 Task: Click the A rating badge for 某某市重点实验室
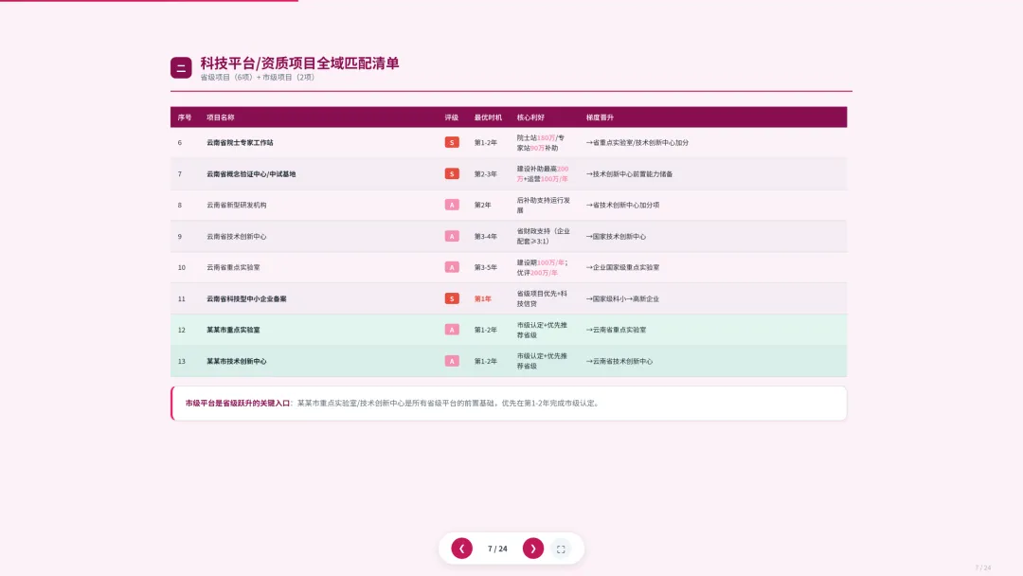pyautogui.click(x=452, y=330)
